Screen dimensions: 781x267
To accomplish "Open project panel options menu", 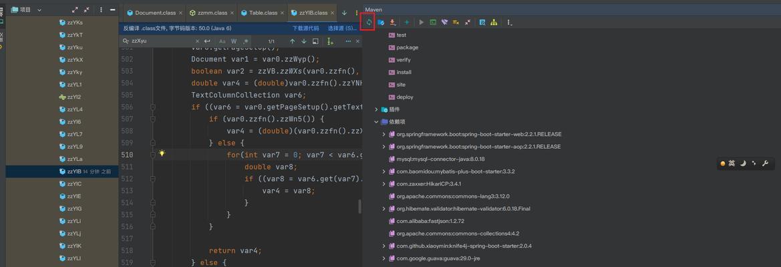I will [x=101, y=9].
